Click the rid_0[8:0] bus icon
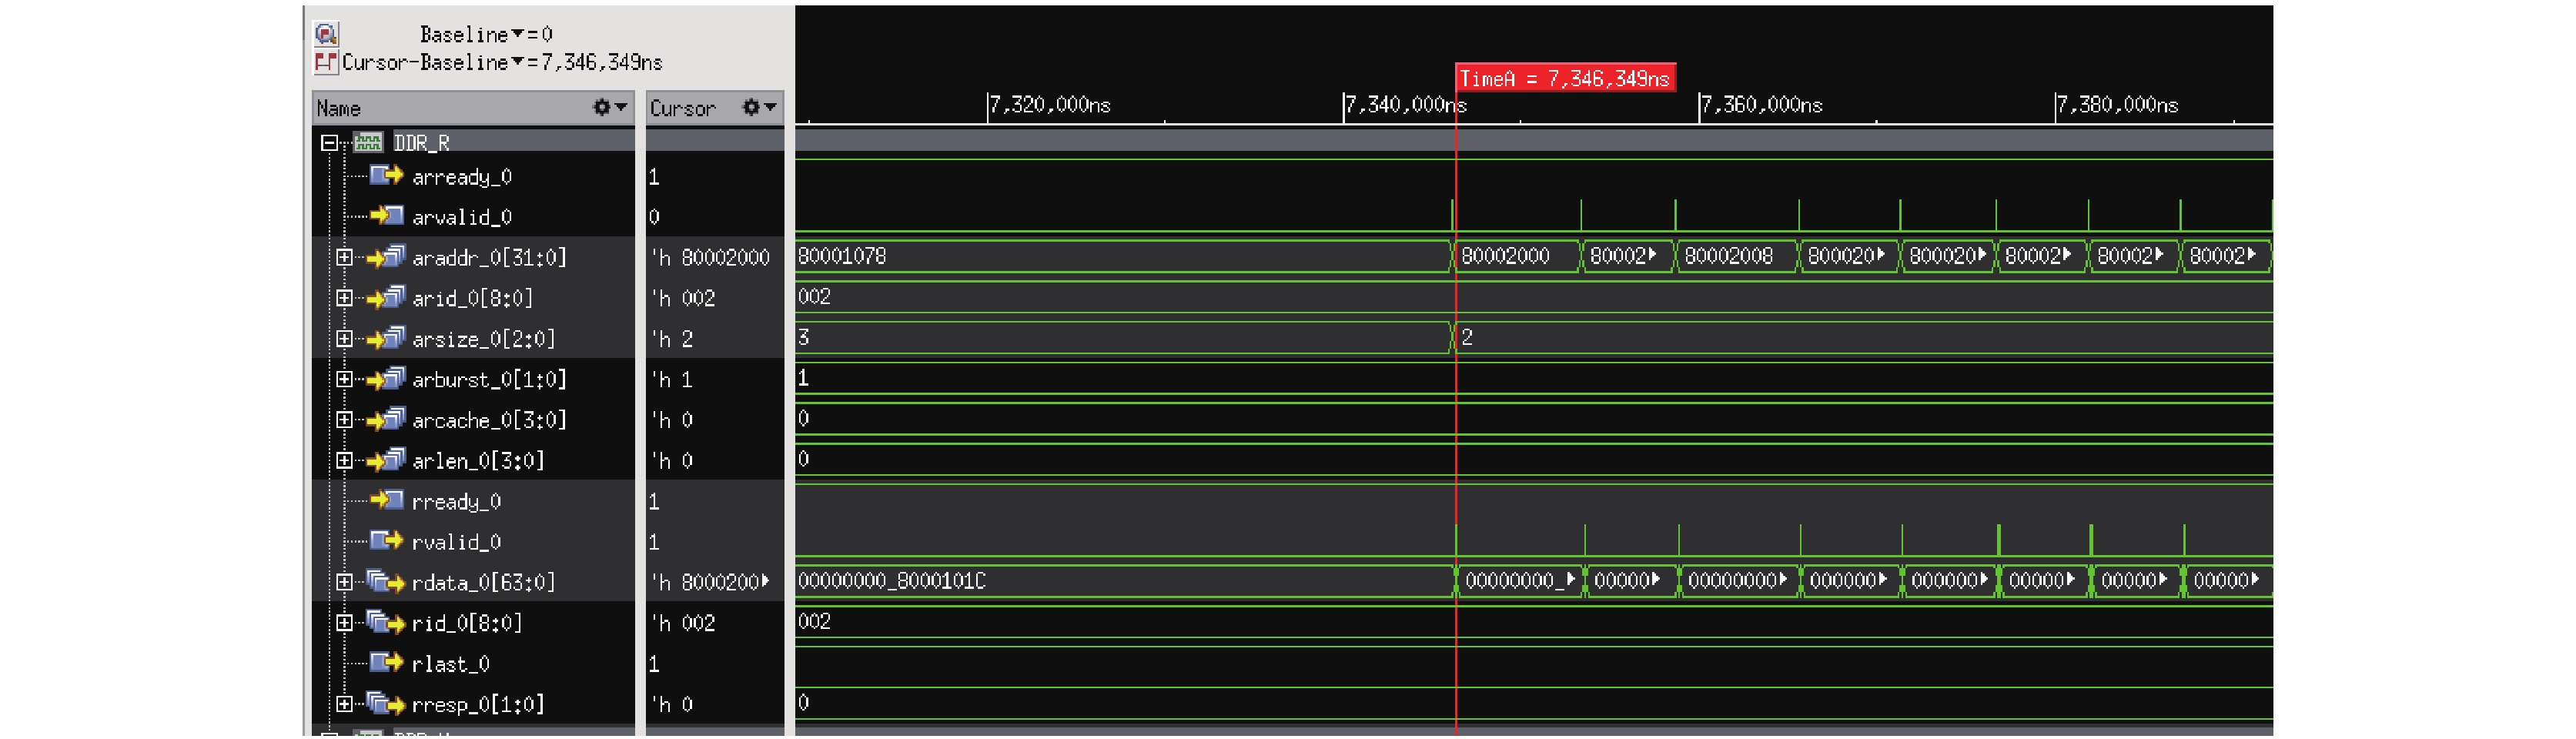This screenshot has width=2576, height=739. coord(386,623)
